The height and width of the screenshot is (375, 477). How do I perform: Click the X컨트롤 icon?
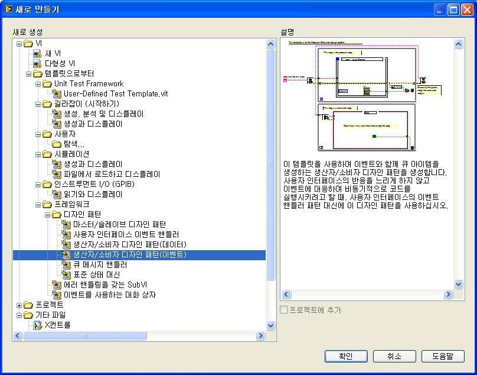37,325
